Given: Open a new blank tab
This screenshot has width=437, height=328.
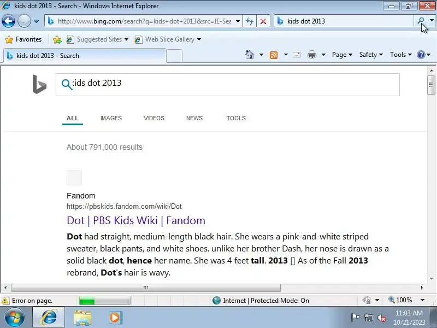Looking at the screenshot, I should pyautogui.click(x=174, y=56).
